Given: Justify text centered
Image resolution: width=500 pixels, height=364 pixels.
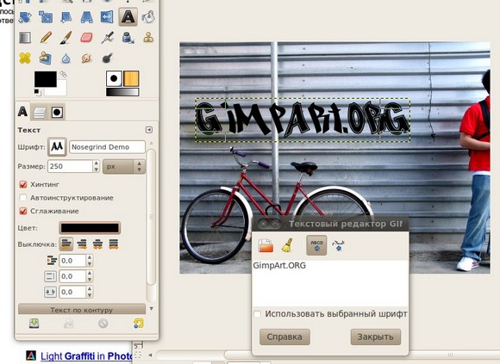Looking at the screenshot, I should [97, 244].
